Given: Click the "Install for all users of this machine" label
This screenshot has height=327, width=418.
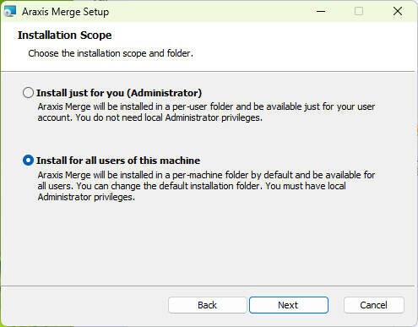Looking at the screenshot, I should (x=118, y=161).
